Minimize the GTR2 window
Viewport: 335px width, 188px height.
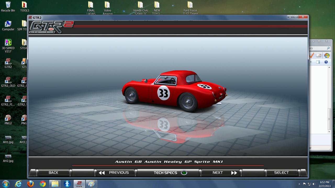tap(290, 17)
